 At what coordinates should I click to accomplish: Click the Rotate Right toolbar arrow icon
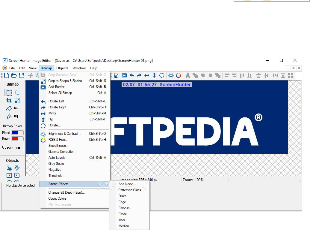pyautogui.click(x=139, y=75)
